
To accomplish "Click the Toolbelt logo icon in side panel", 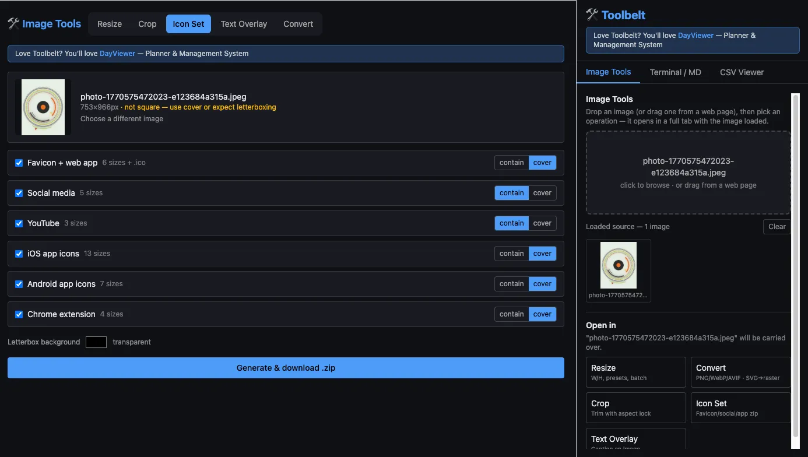I will (x=592, y=15).
